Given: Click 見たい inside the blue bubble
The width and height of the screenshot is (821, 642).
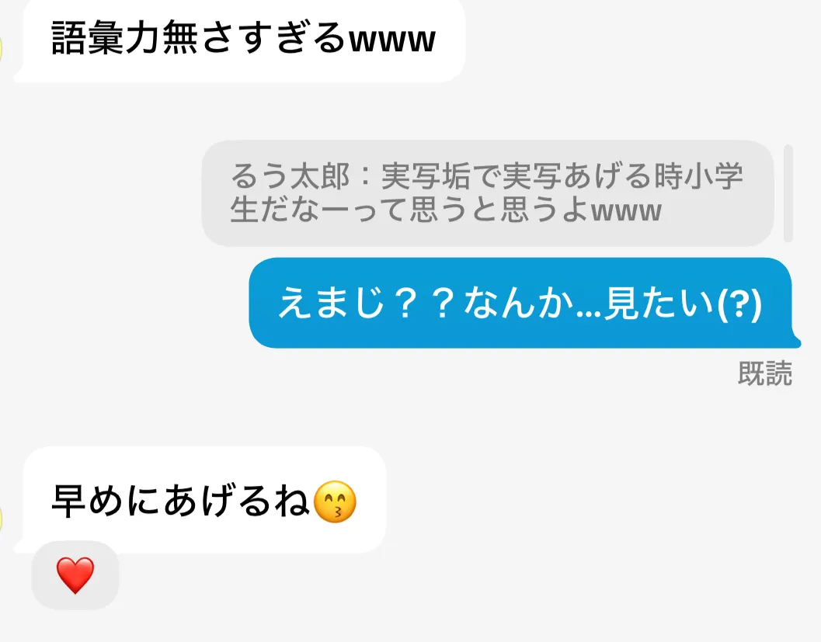Looking at the screenshot, I should pyautogui.click(x=659, y=304).
